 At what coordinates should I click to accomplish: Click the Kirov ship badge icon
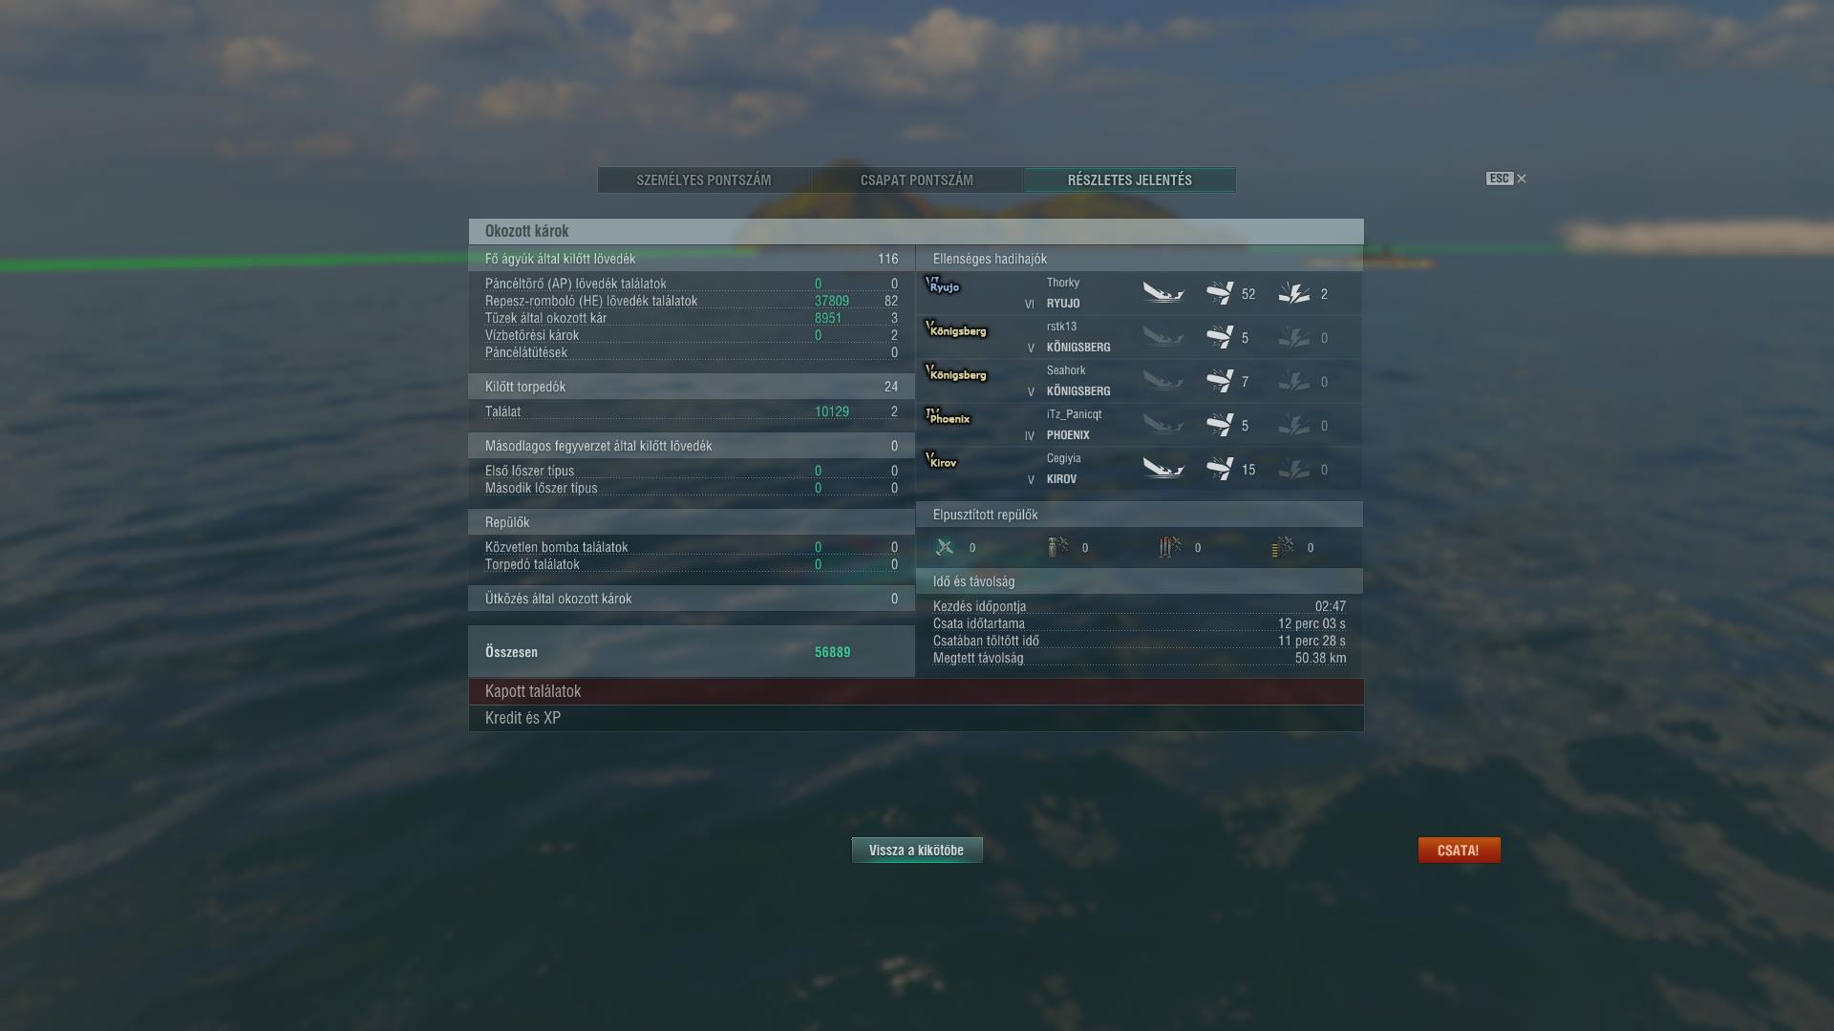941,461
